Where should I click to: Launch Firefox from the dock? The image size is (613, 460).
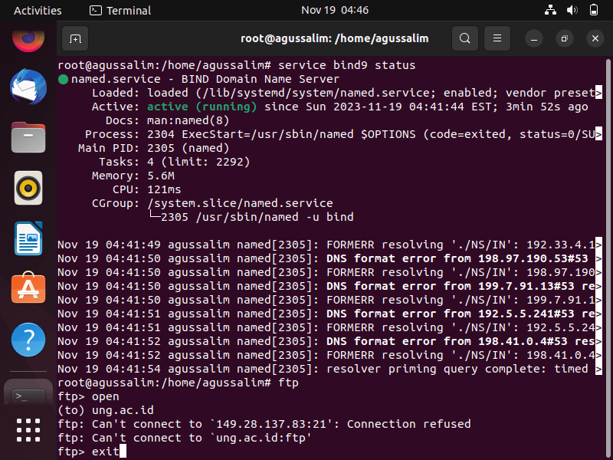point(28,39)
